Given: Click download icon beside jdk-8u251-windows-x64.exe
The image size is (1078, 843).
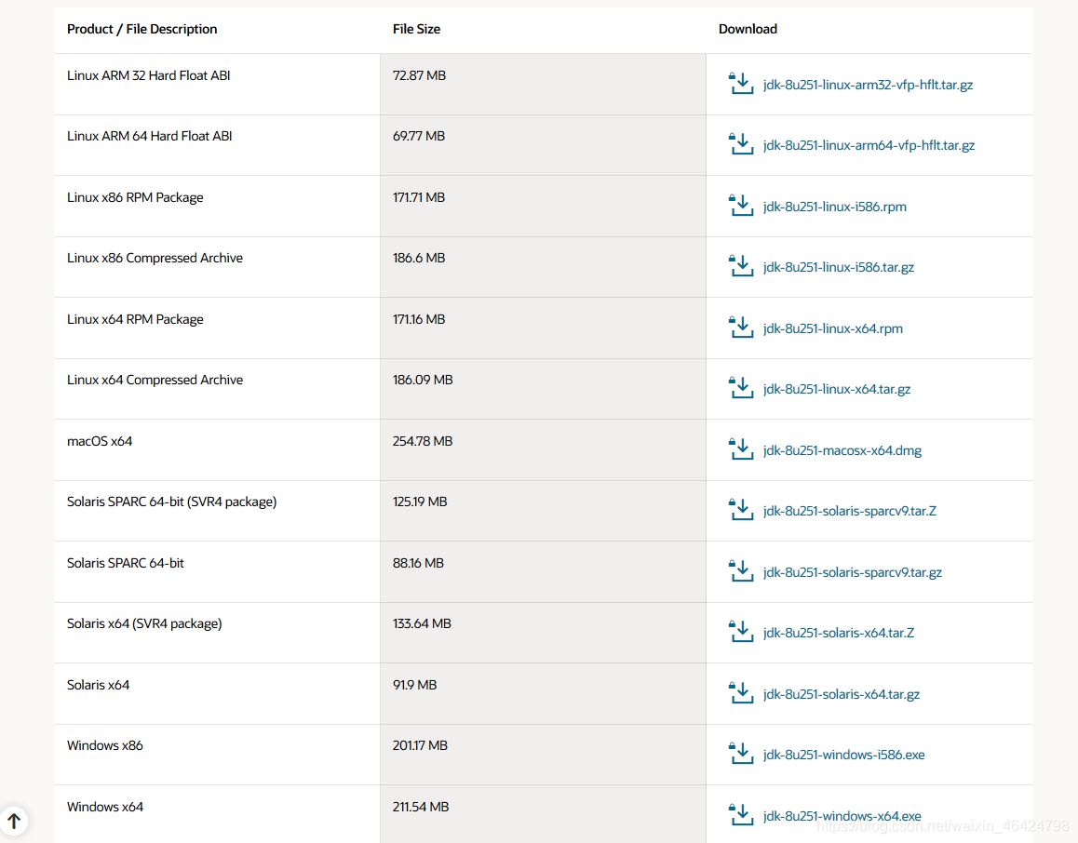Looking at the screenshot, I should coord(740,814).
